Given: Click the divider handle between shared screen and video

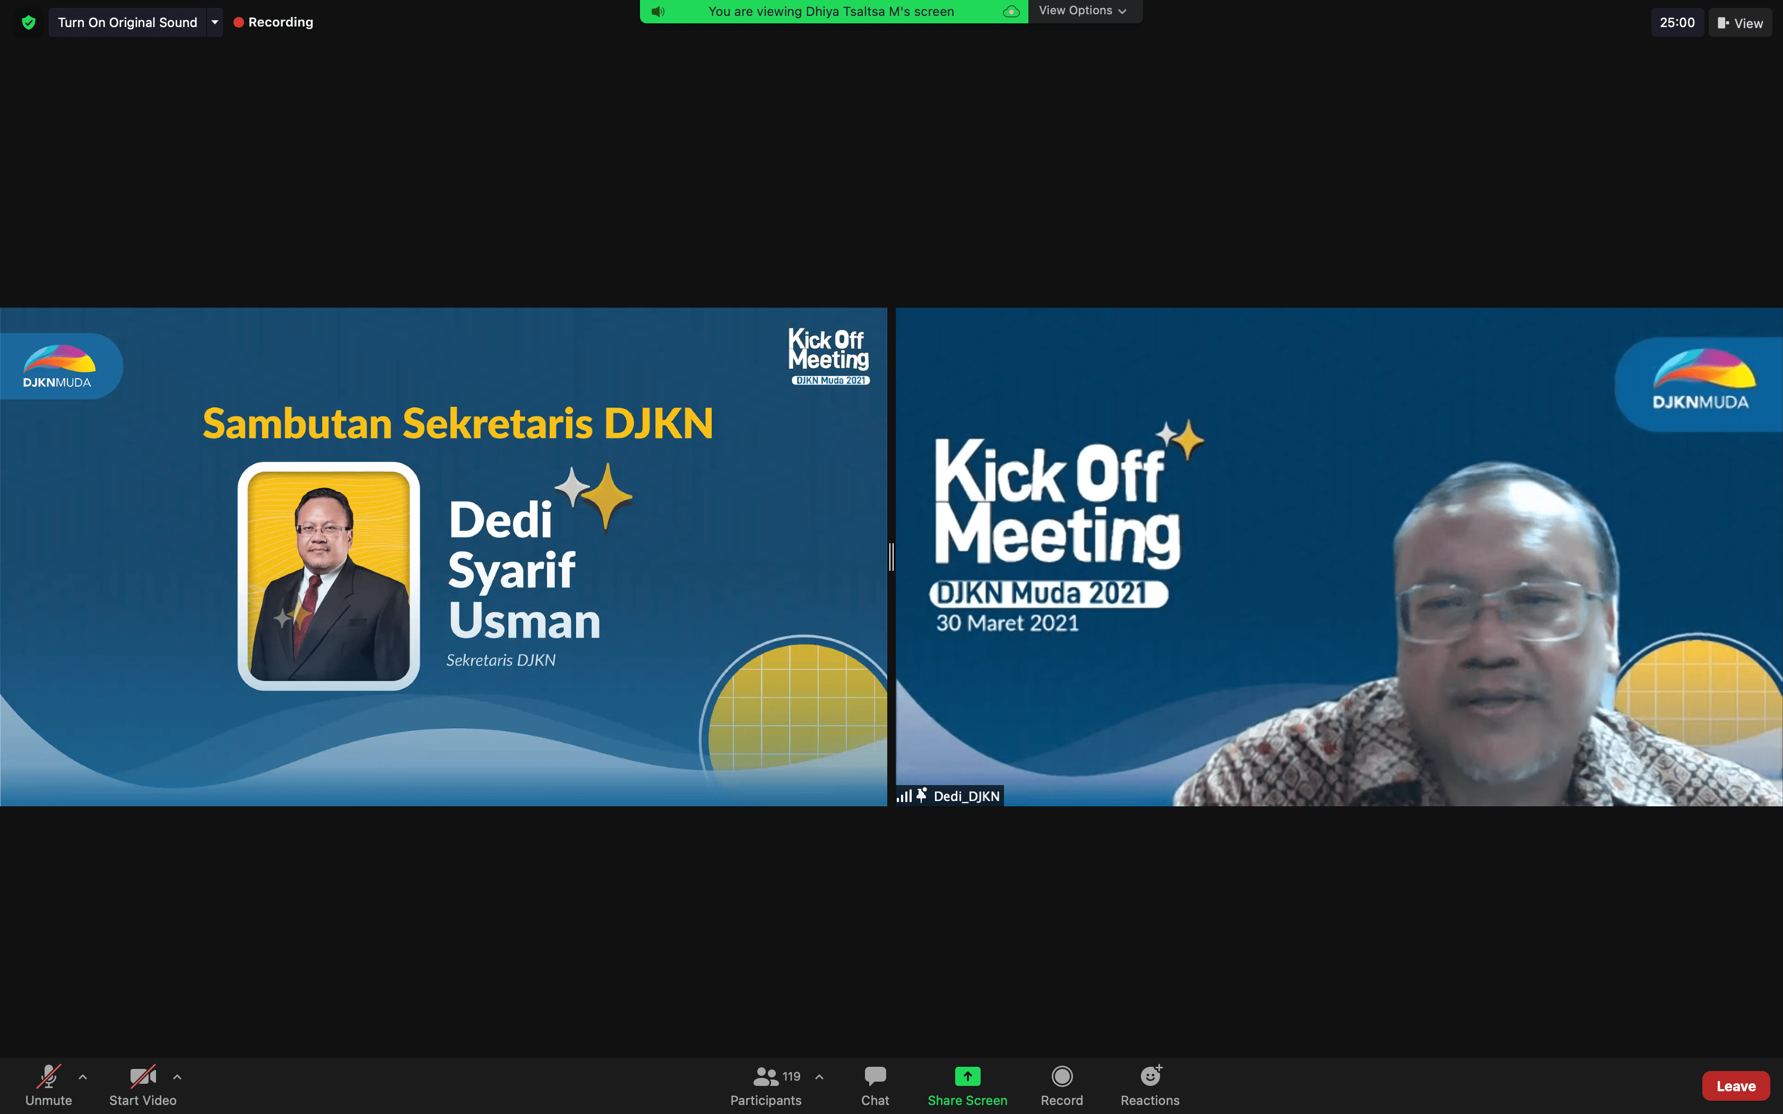Looking at the screenshot, I should click(x=891, y=557).
